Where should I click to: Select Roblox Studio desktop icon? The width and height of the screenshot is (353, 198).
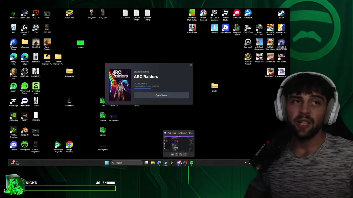click(226, 15)
